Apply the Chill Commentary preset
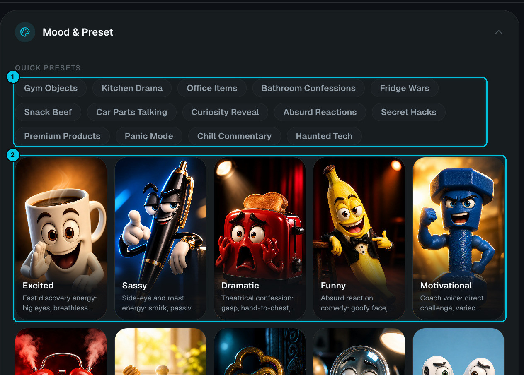 pyautogui.click(x=235, y=136)
